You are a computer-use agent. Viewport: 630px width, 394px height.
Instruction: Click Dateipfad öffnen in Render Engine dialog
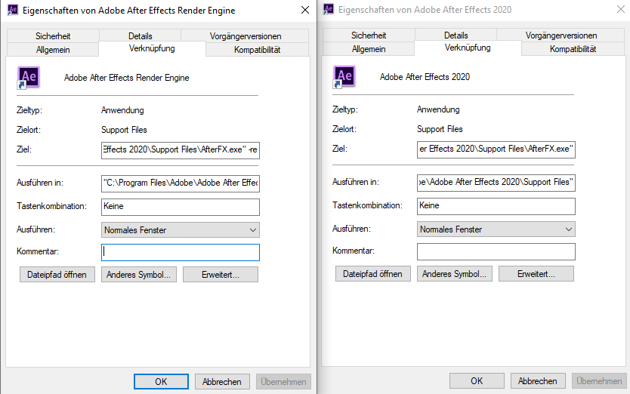click(x=57, y=274)
